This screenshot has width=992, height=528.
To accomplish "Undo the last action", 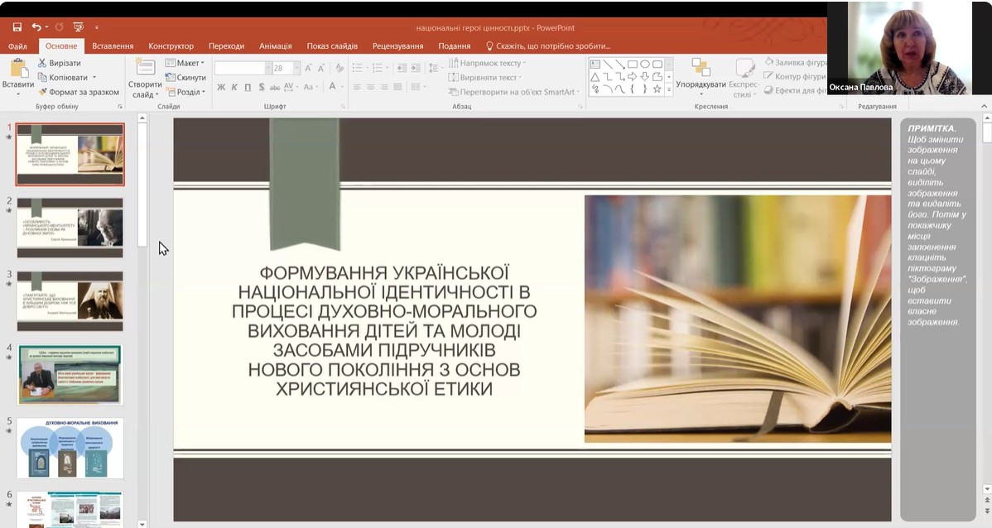I will coord(36,27).
